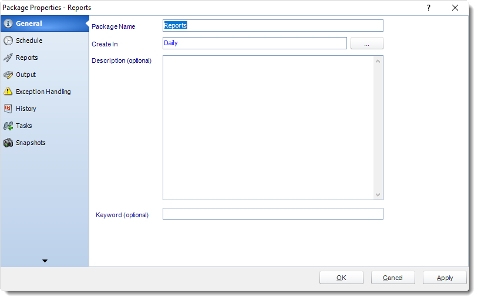
Task: Click the Keyword input field
Action: pos(273,214)
